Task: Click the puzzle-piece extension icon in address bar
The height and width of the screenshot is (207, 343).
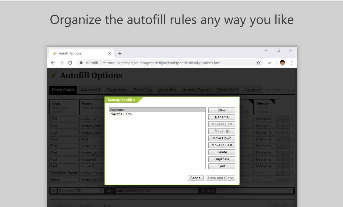Action: click(x=81, y=63)
